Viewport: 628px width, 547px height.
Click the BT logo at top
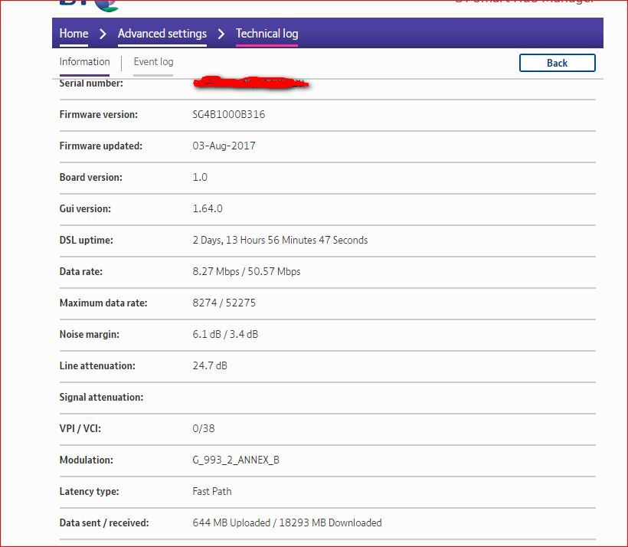(89, 5)
